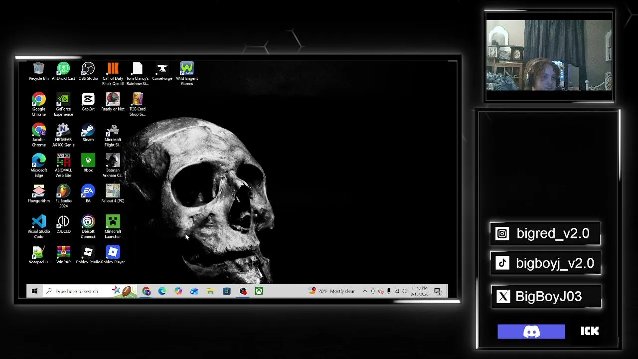Open Fallout 4 (PC) icon
The width and height of the screenshot is (638, 359).
pos(113,193)
